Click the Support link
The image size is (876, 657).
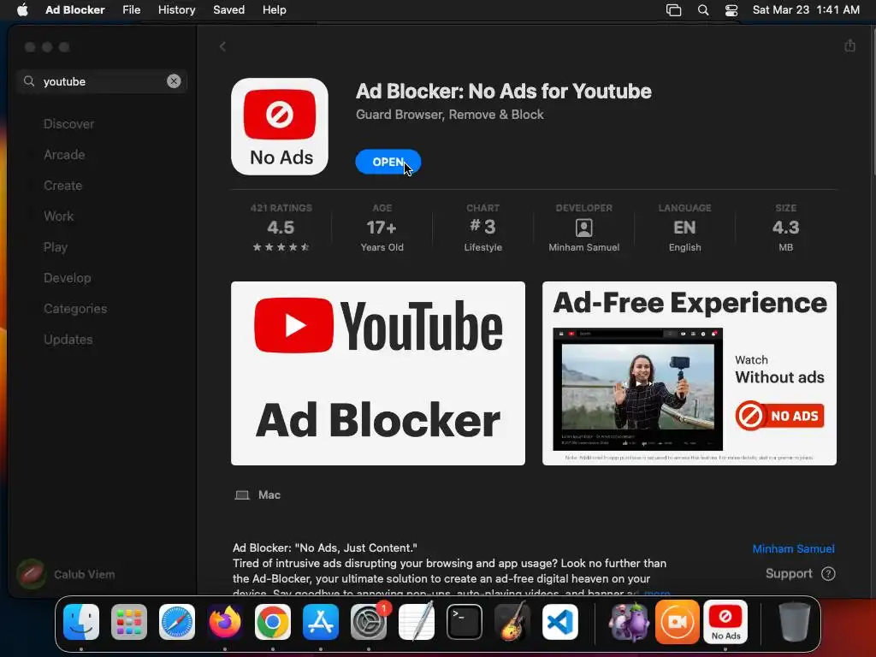788,574
